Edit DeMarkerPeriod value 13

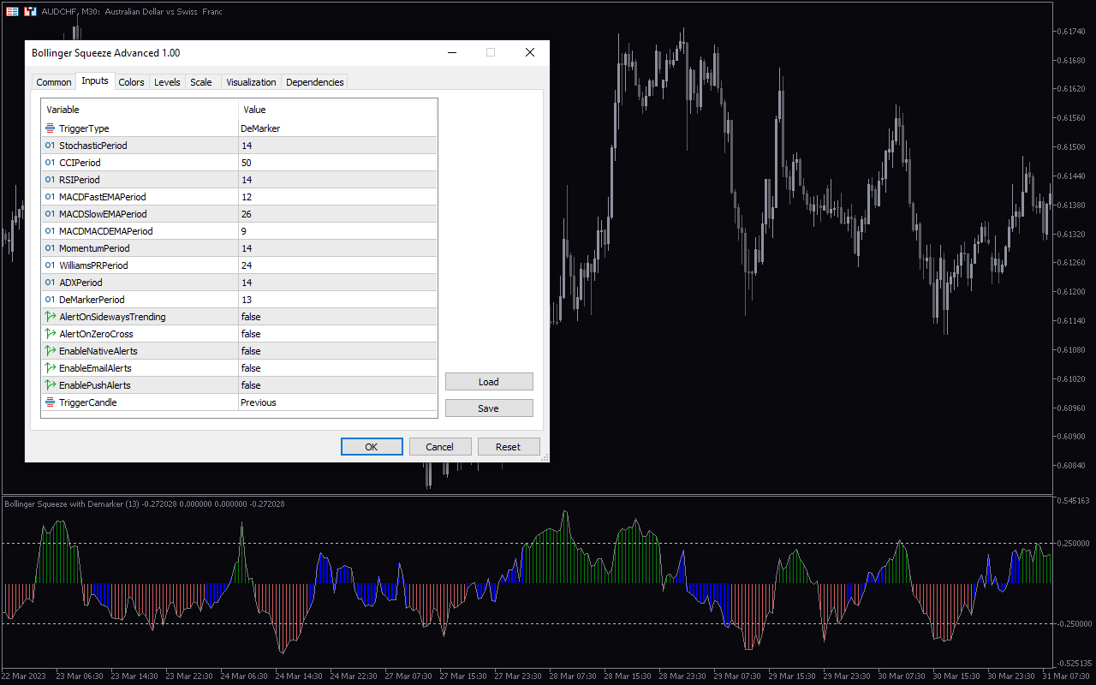tap(337, 300)
